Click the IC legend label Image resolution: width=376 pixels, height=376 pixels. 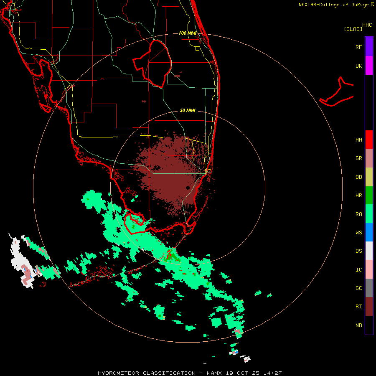click(358, 270)
